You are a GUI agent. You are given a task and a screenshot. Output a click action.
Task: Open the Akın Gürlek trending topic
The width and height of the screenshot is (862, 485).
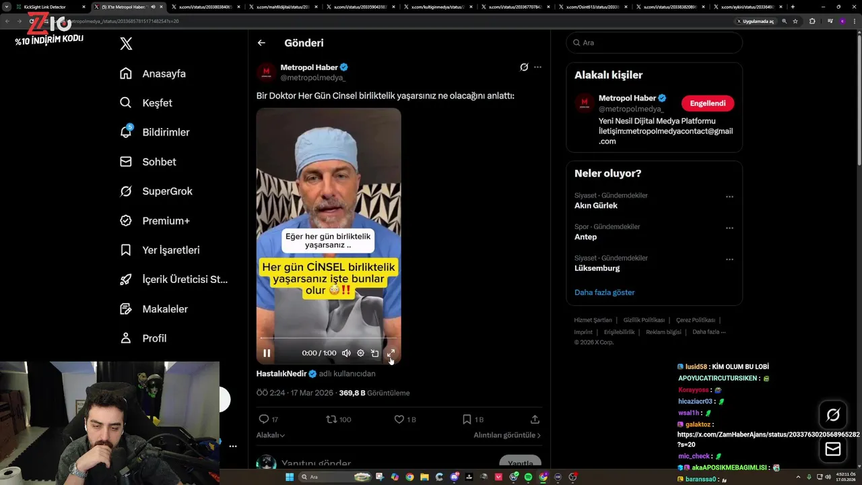tap(596, 205)
